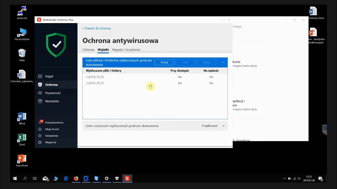Open Microsoft Edge on taskbar
This screenshot has height=189, width=337.
(66, 178)
